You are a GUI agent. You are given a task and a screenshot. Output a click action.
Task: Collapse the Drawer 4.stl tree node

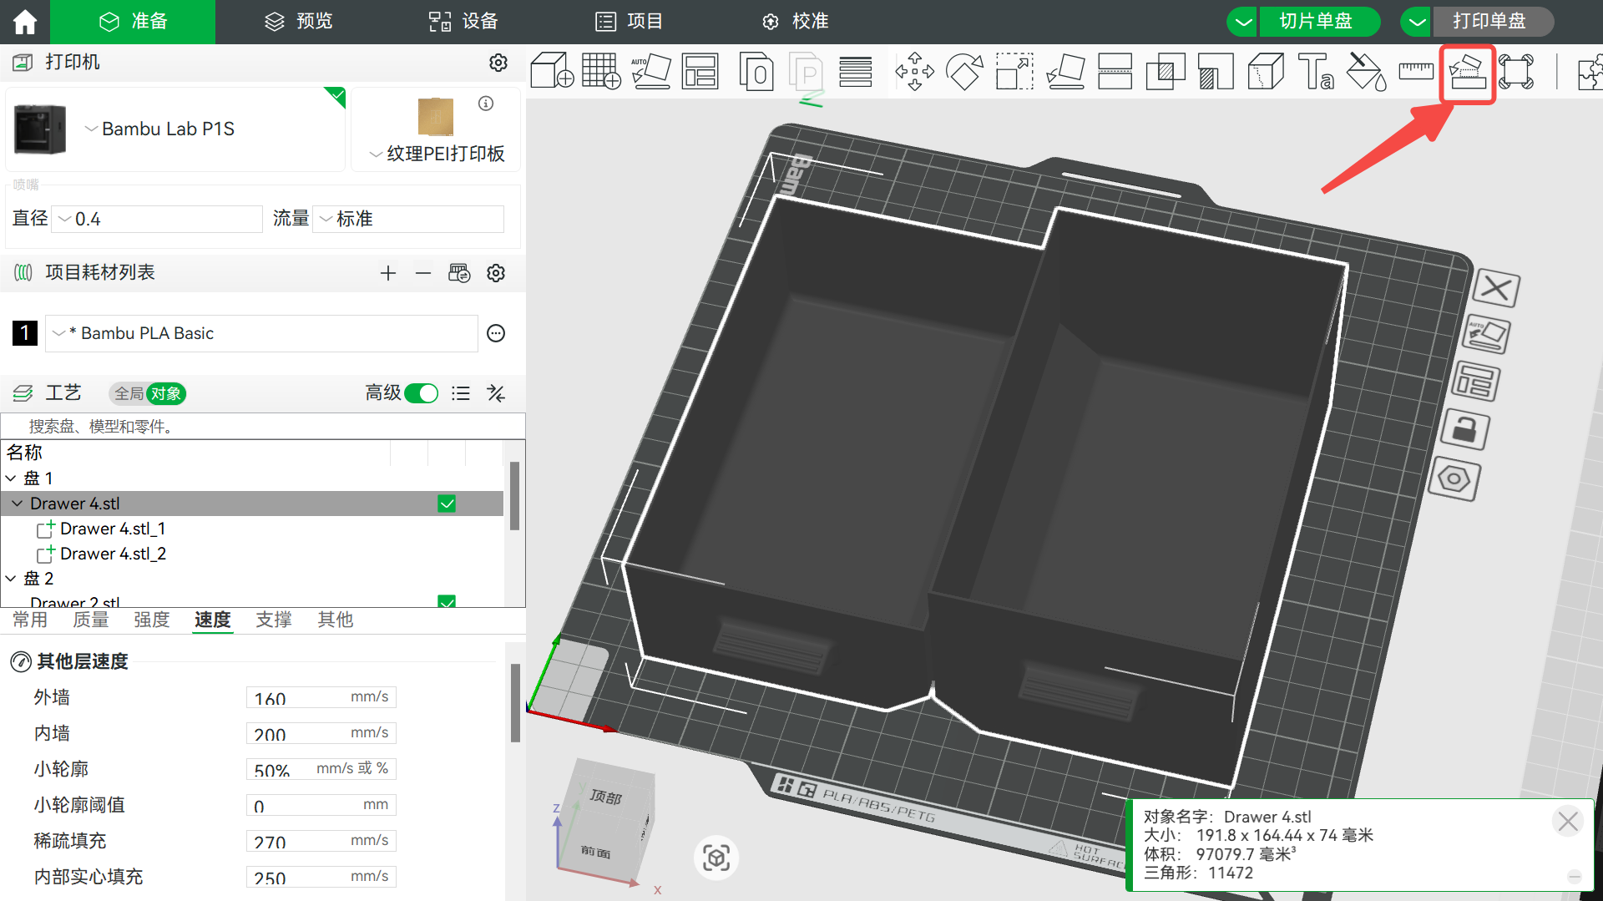pos(18,504)
